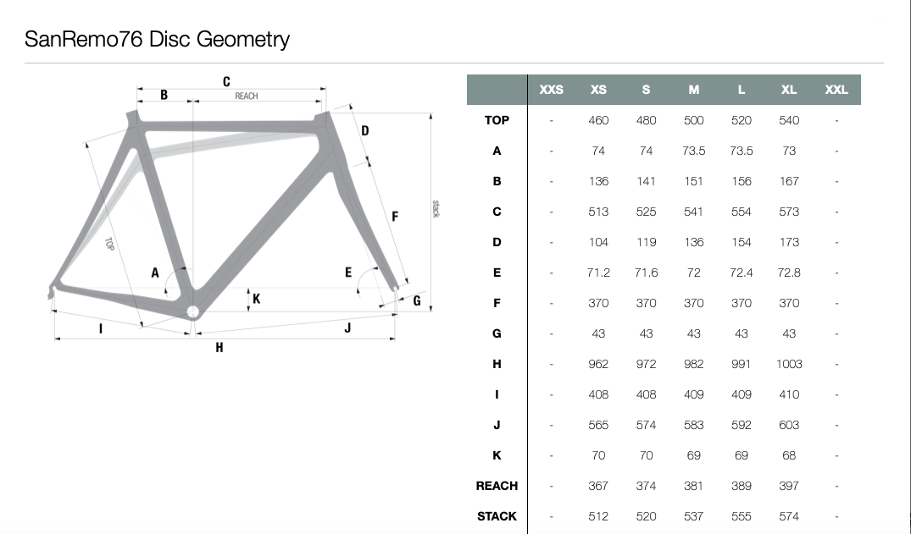Click the E head angle label
This screenshot has width=911, height=534.
pyautogui.click(x=348, y=273)
